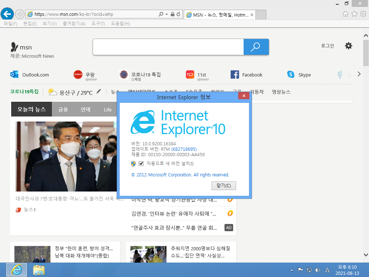The height and width of the screenshot is (277, 369).
Task: Open the 코로나19 특집 shortcut icon
Action: click(124, 75)
